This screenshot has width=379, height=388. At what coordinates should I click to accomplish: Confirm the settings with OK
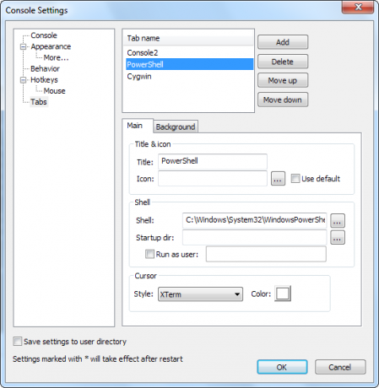point(282,367)
